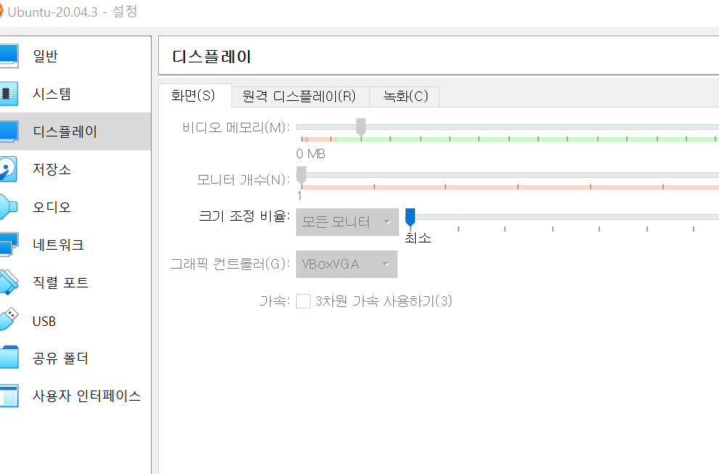Open the VBoxVGA graphics controller dropdown
719x474 pixels.
(x=347, y=264)
